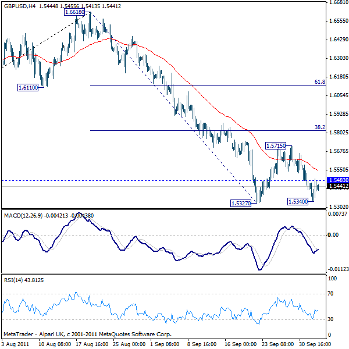Click the 1.59285 price axis value

click(x=339, y=114)
